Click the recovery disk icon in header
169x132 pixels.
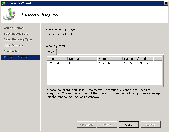tap(9, 14)
